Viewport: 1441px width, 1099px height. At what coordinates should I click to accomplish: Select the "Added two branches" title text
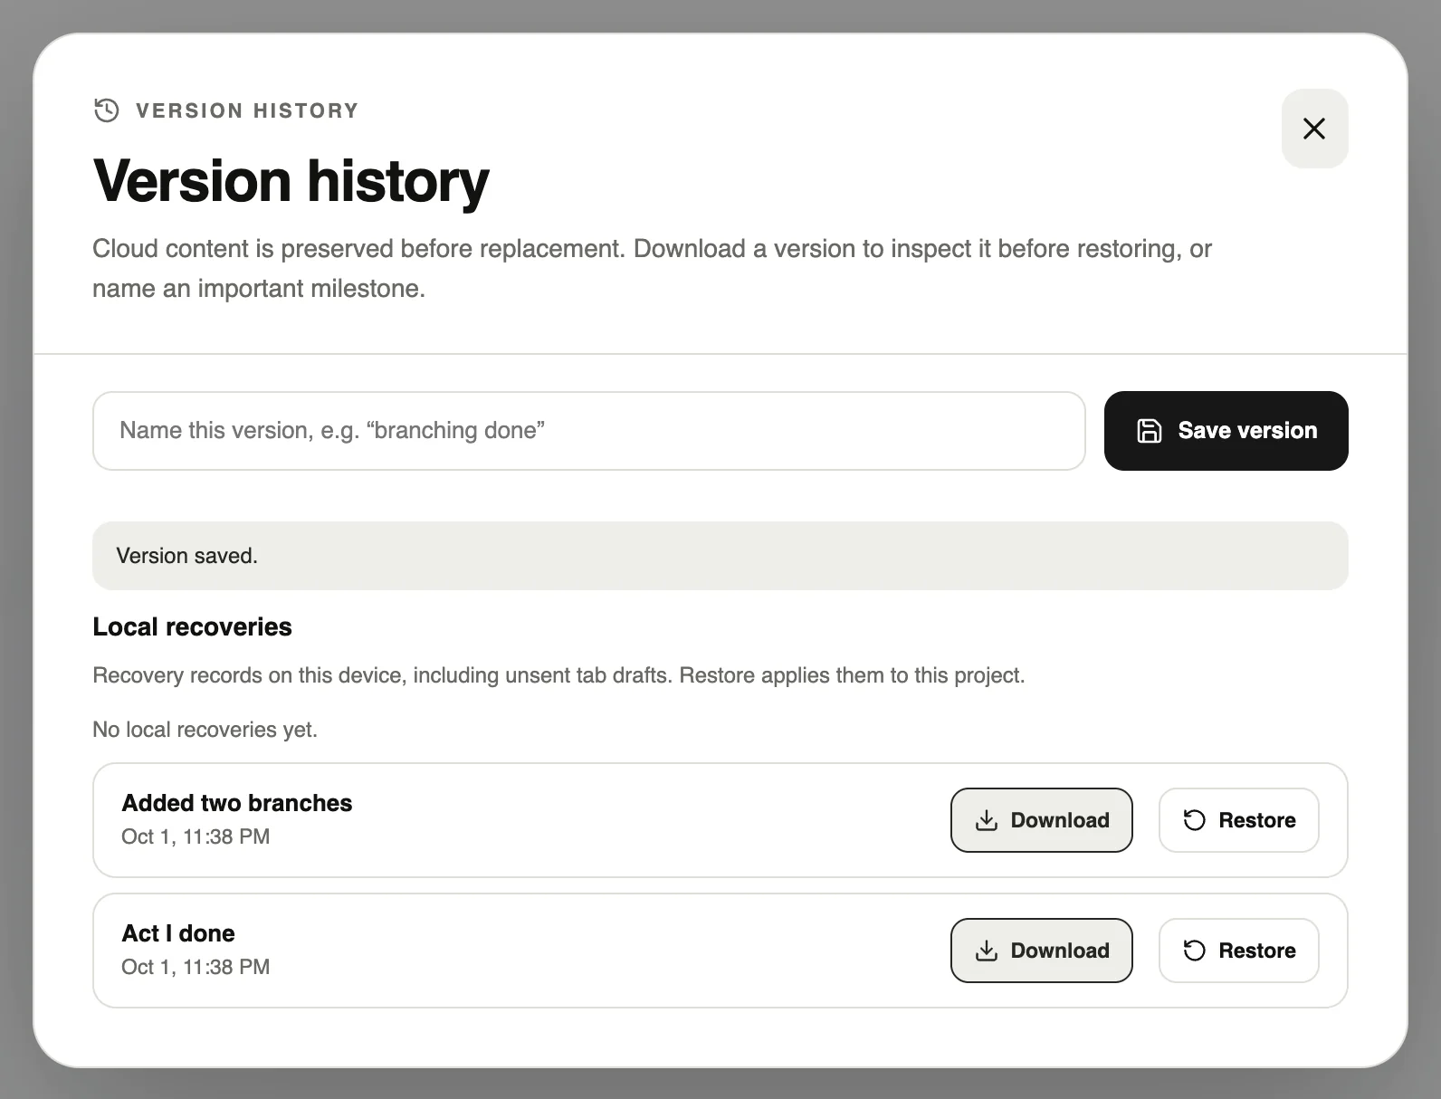tap(236, 803)
